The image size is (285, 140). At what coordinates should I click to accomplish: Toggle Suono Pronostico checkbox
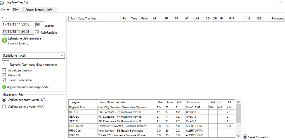click(x=4, y=80)
